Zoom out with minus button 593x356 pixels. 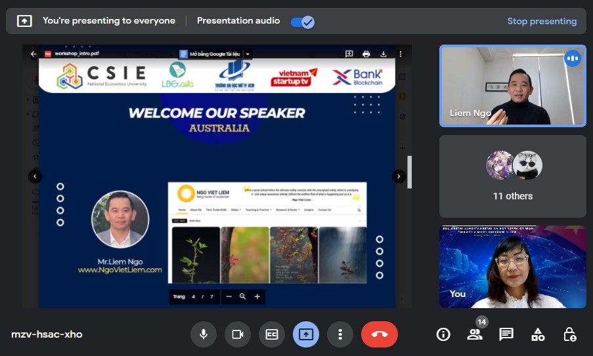point(229,297)
